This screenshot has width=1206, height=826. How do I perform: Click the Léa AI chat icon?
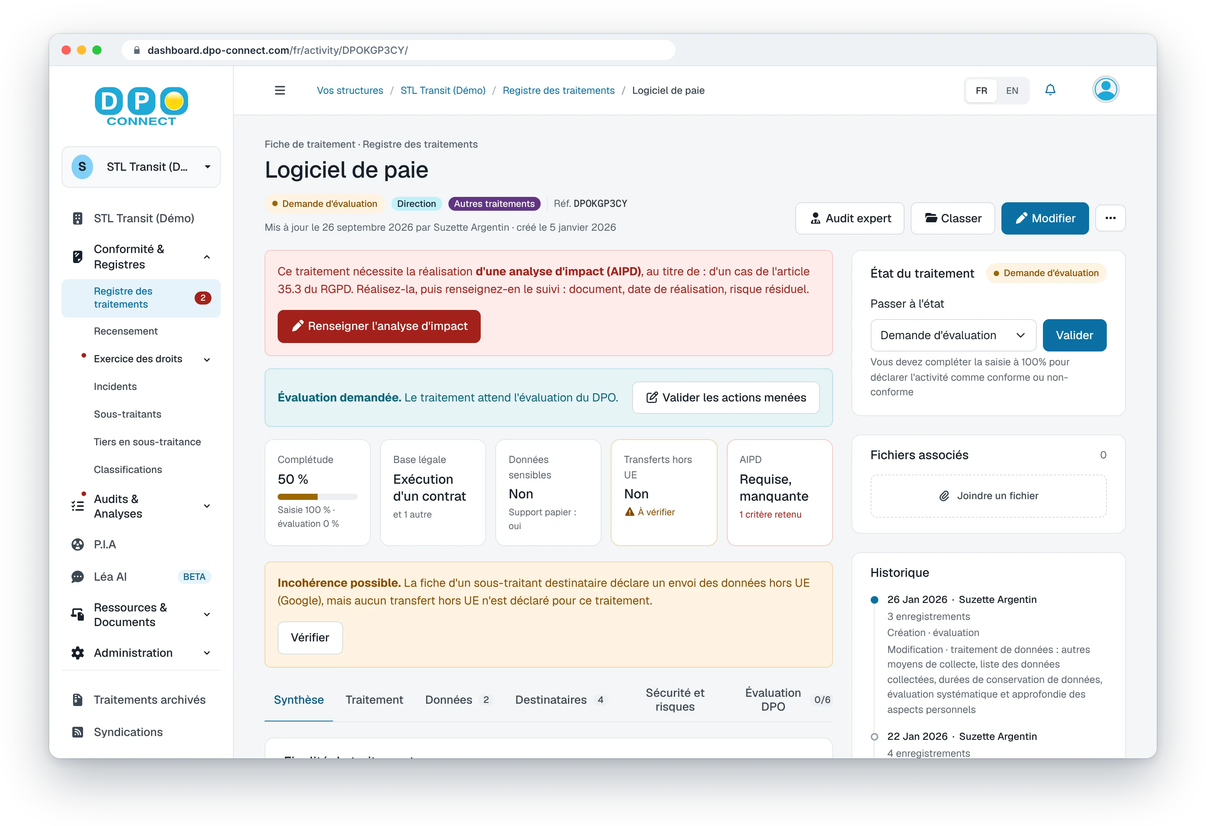tap(77, 576)
